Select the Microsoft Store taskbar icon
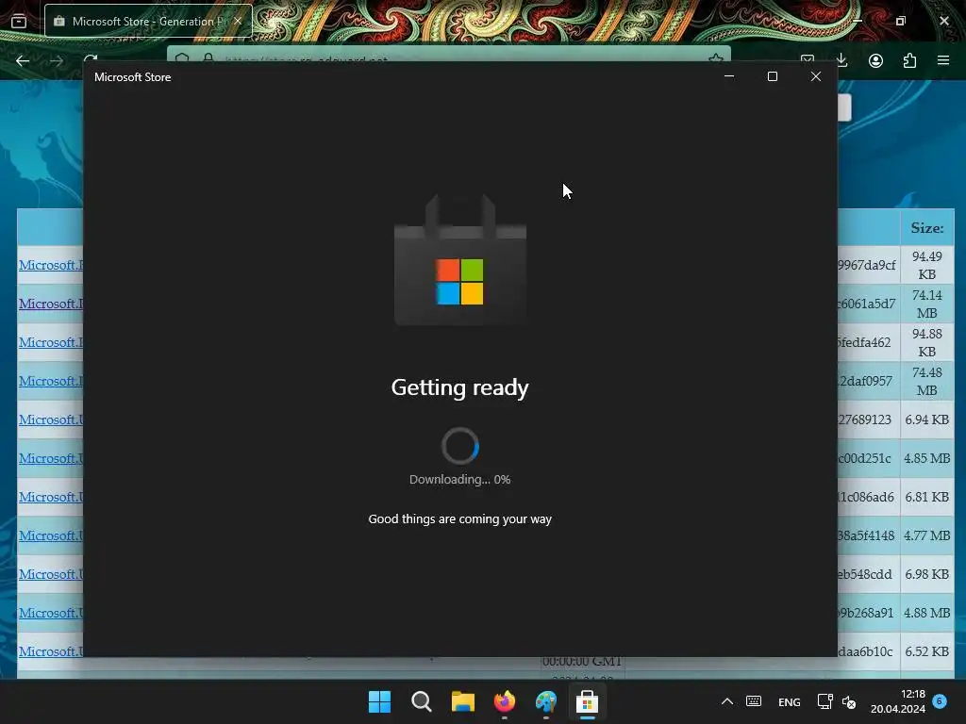This screenshot has width=966, height=724. pos(587,701)
